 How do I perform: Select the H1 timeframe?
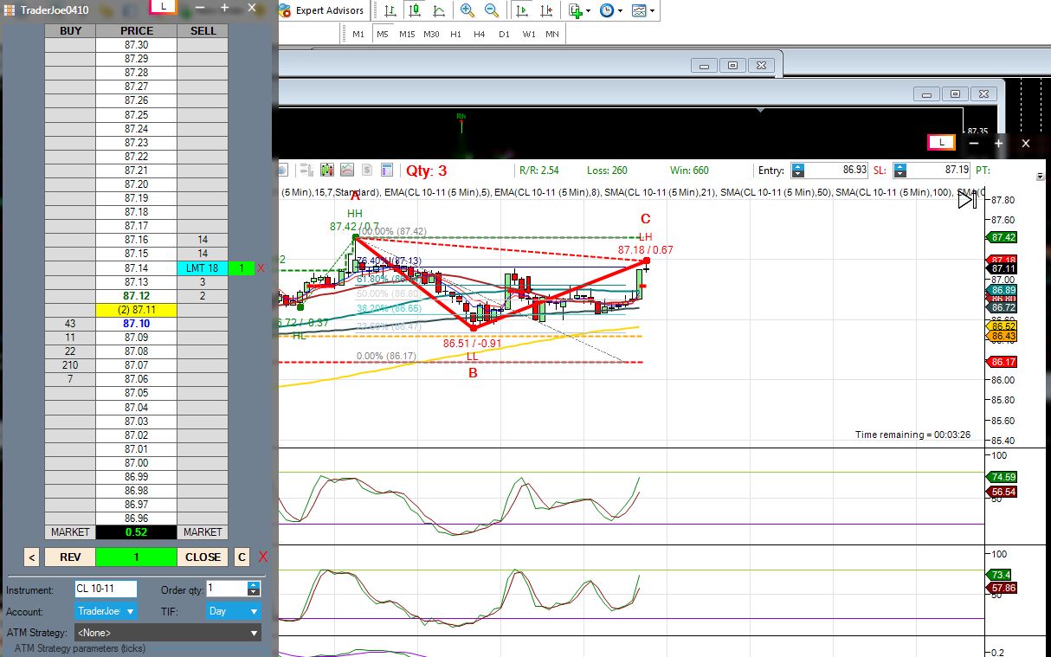[x=455, y=34]
